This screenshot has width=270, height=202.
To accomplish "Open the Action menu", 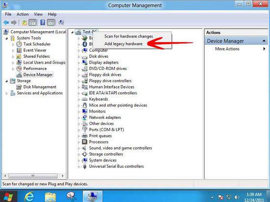I will pyautogui.click(x=23, y=14).
